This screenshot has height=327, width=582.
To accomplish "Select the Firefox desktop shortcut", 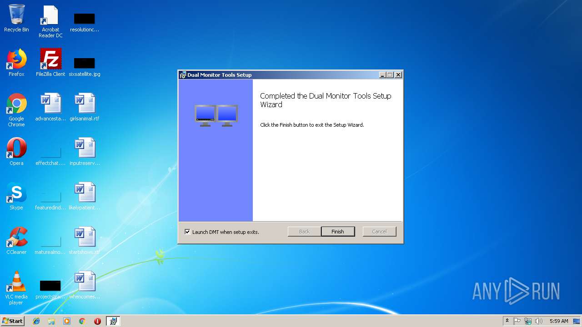I will click(16, 63).
